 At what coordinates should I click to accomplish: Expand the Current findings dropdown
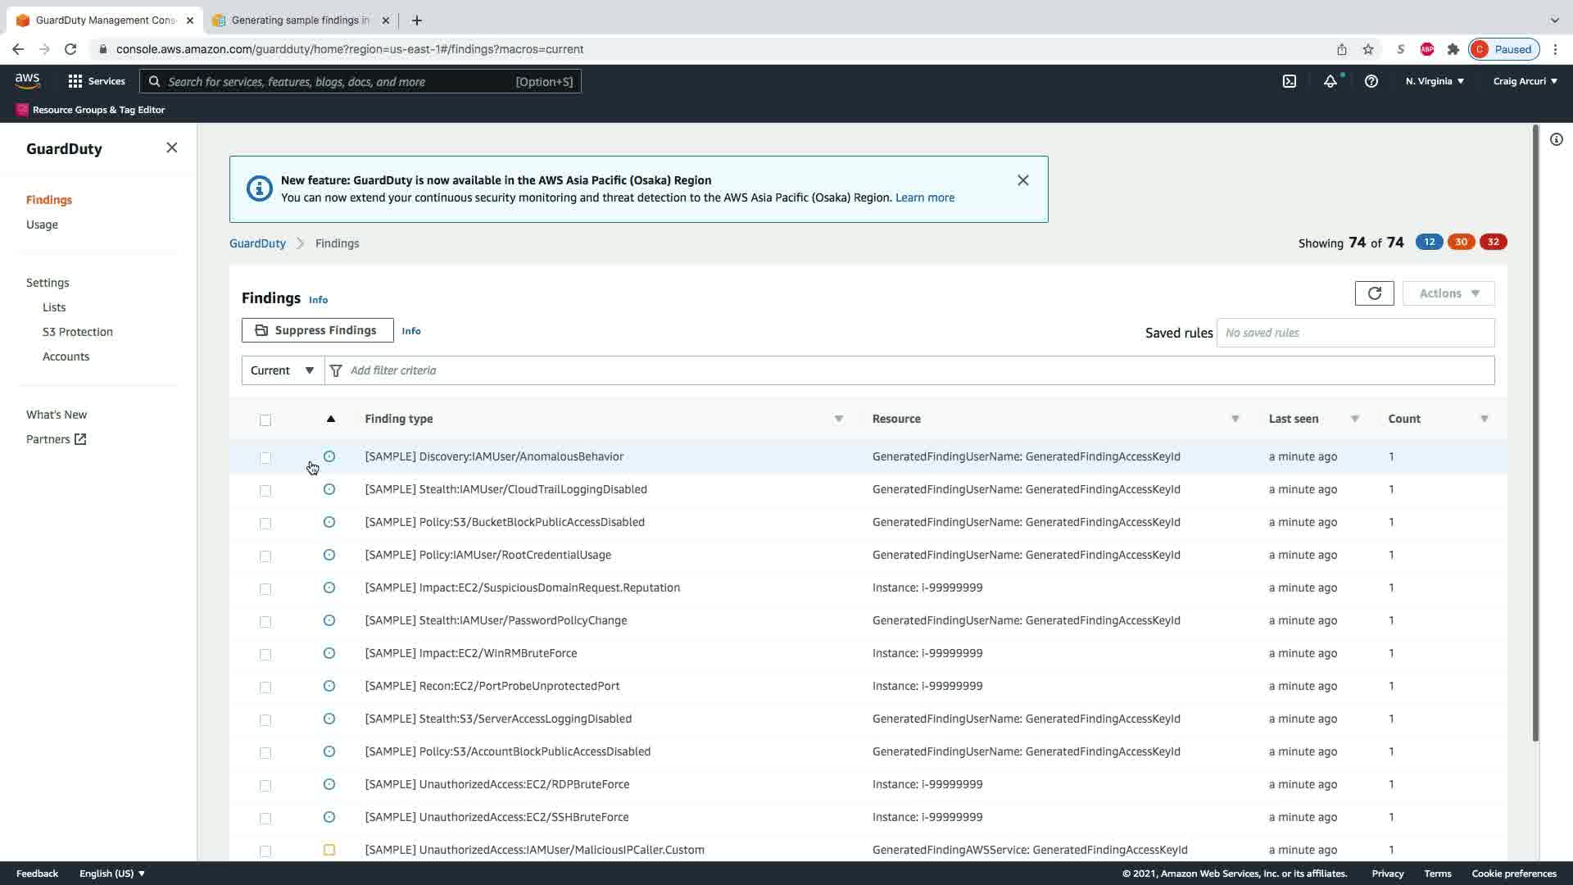pos(283,370)
